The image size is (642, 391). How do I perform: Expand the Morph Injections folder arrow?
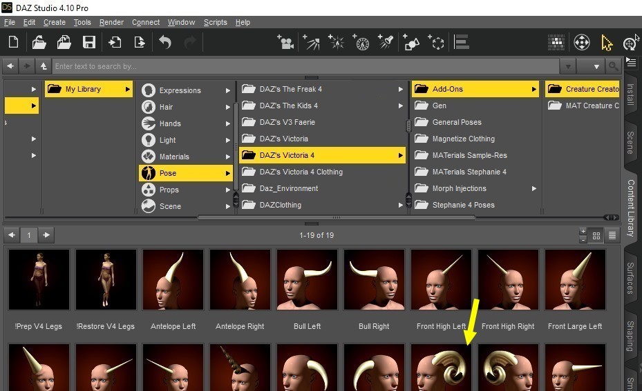[534, 188]
